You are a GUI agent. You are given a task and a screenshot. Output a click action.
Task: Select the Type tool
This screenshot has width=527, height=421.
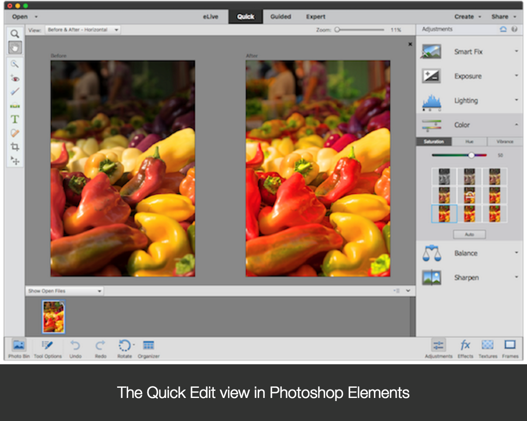tap(15, 119)
